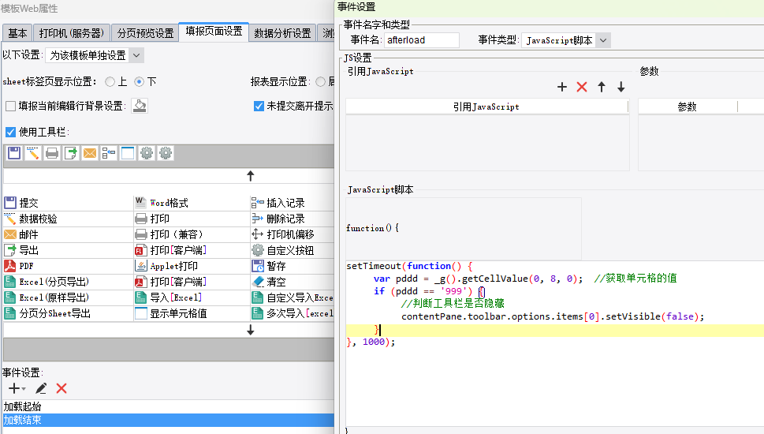Viewport: 764px width, 434px height.
Task: Move referenced JavaScript down
Action: [x=621, y=87]
